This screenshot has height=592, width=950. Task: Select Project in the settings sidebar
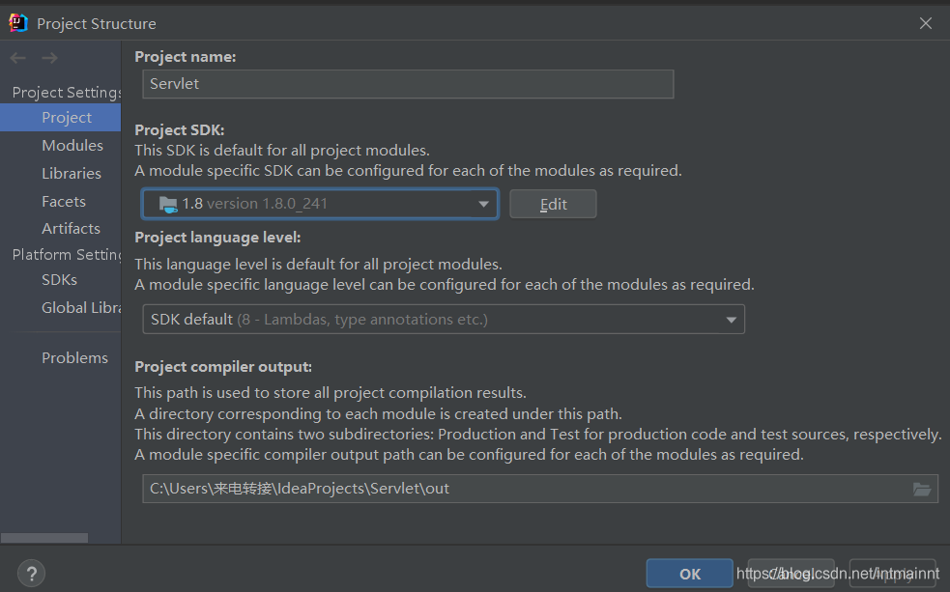tap(61, 118)
